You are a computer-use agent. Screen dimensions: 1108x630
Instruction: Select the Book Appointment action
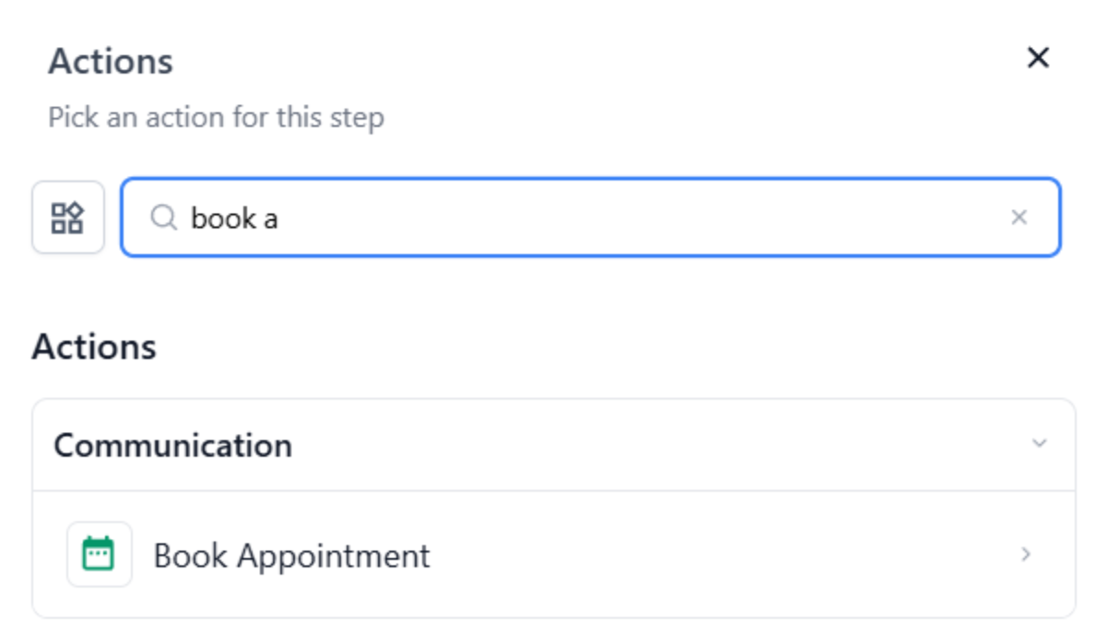(291, 555)
